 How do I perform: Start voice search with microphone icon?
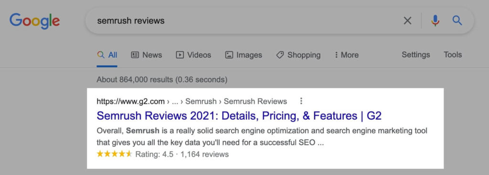436,21
